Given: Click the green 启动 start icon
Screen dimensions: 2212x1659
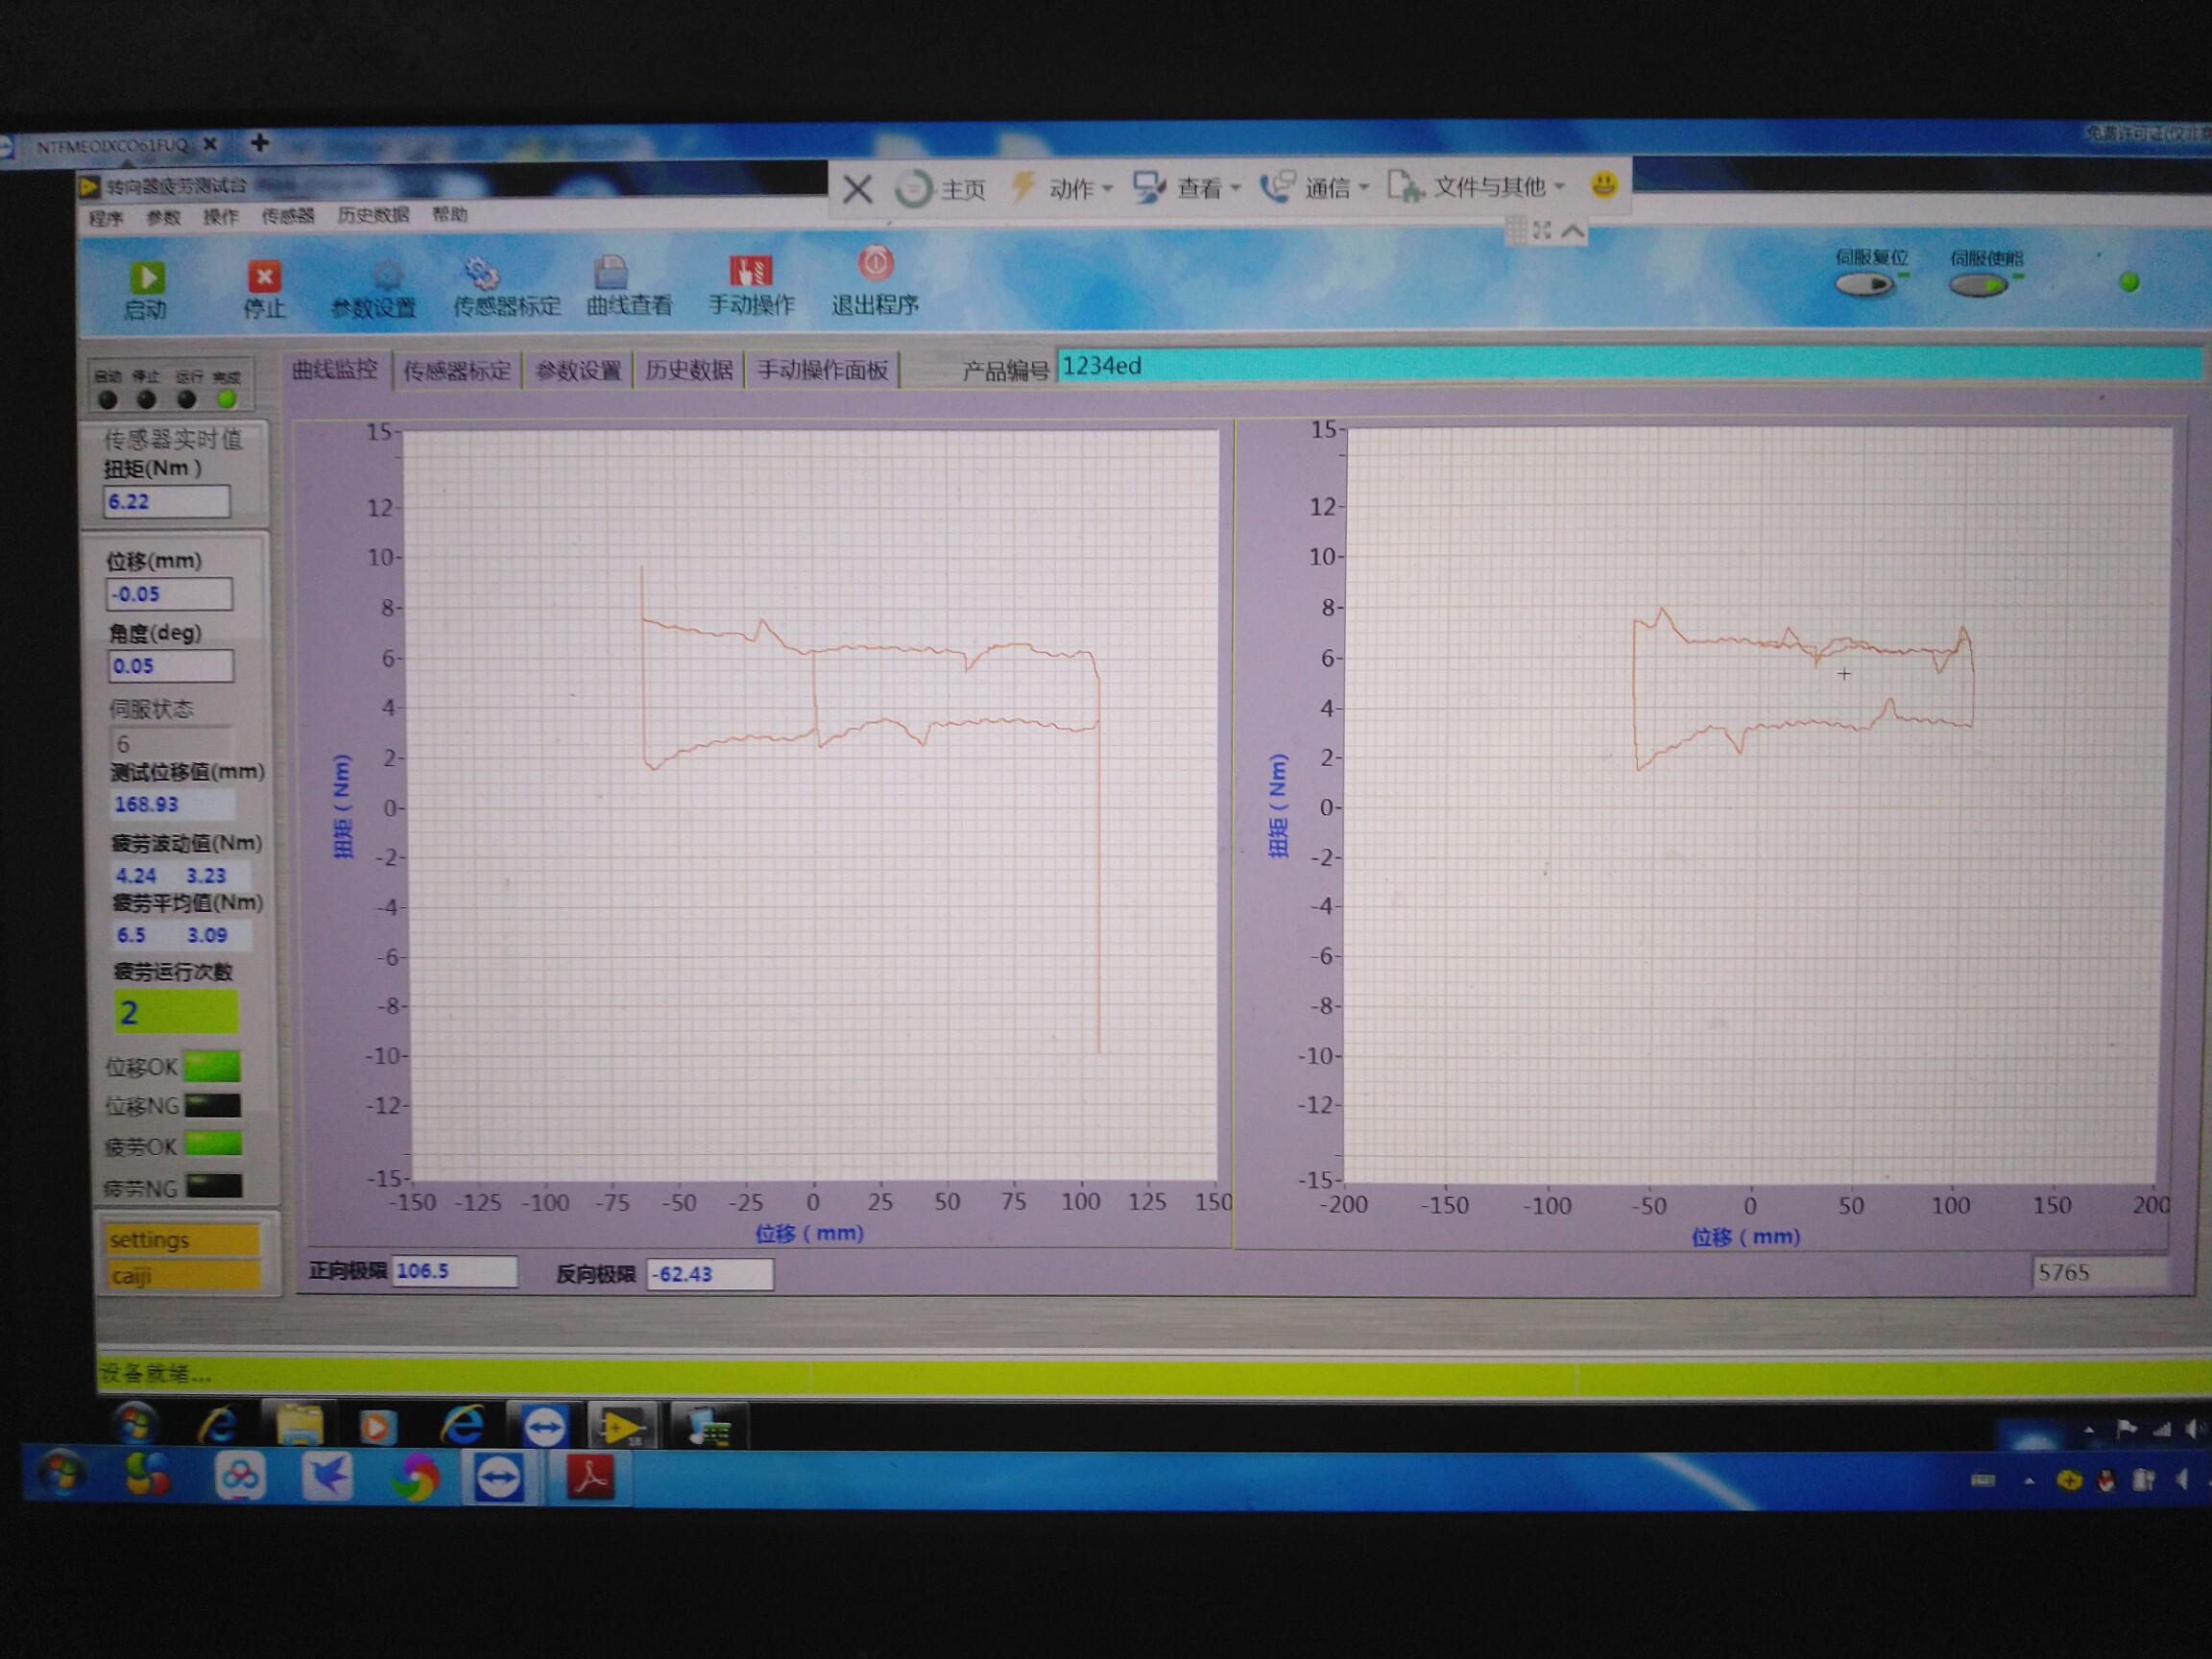Looking at the screenshot, I should point(147,279).
